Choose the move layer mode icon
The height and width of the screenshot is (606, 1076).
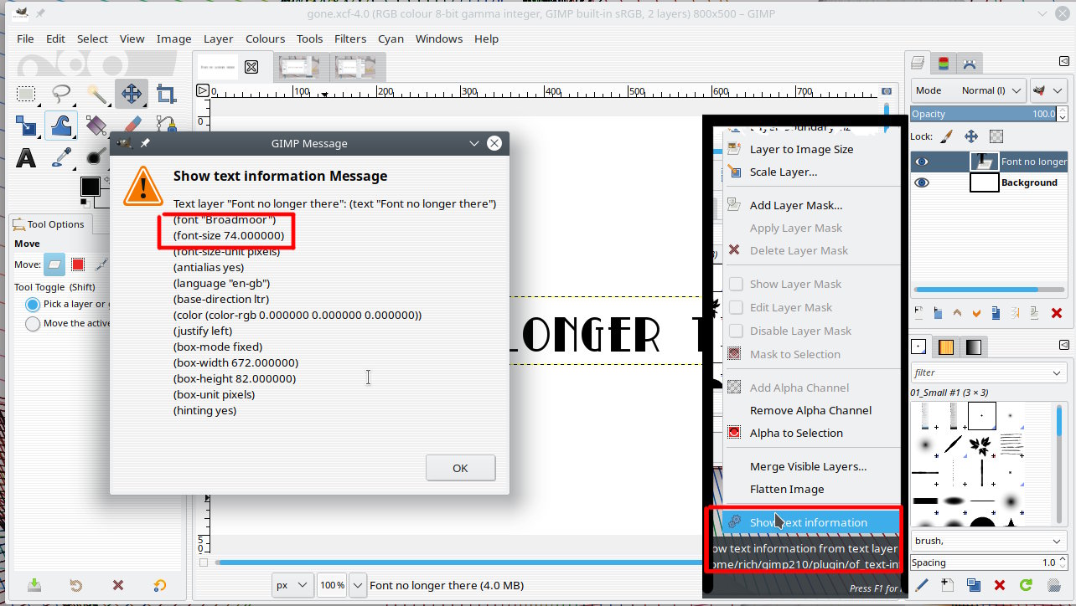coord(54,264)
